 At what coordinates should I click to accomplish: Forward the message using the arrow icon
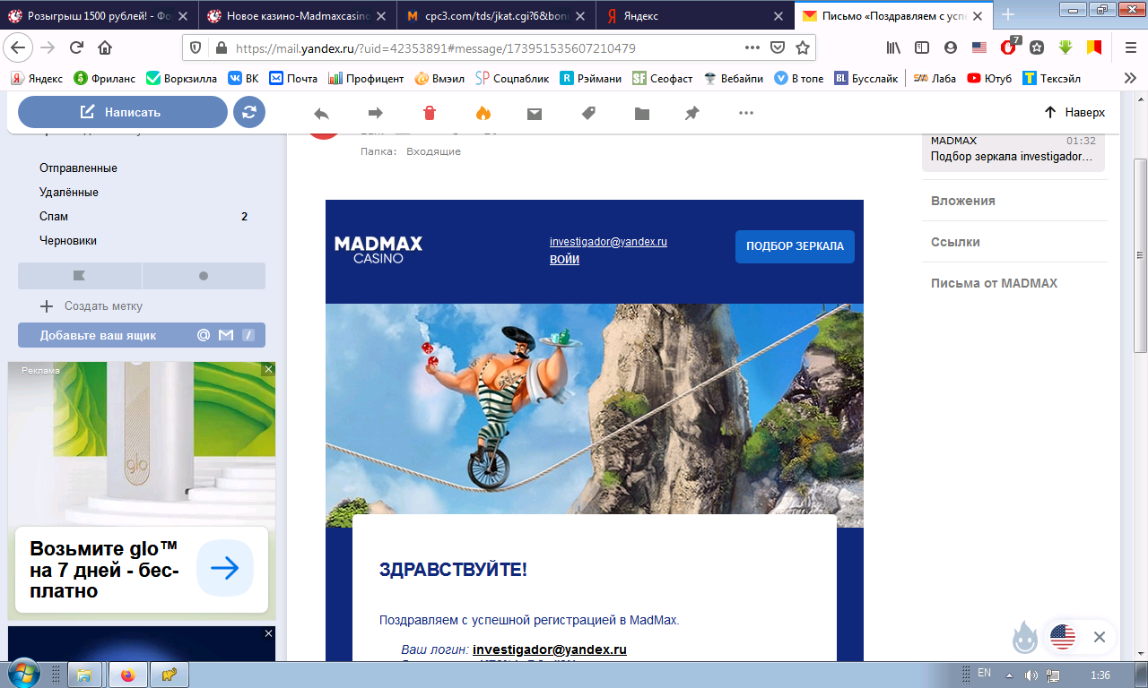(x=376, y=113)
